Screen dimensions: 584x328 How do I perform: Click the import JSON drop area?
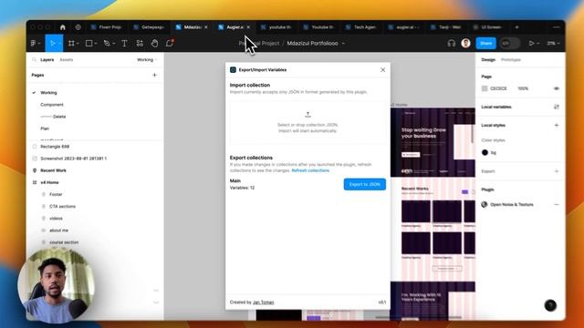pyautogui.click(x=308, y=122)
